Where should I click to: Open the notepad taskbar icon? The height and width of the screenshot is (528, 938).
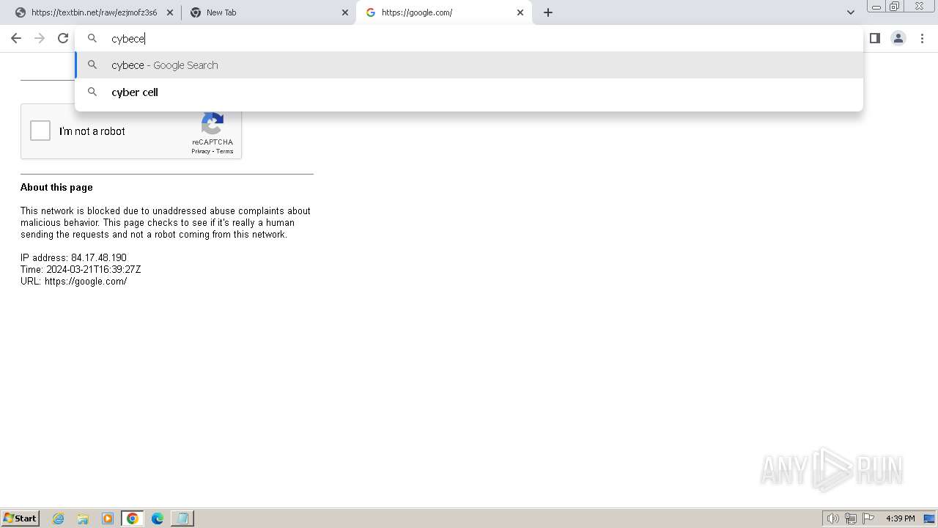pyautogui.click(x=182, y=518)
